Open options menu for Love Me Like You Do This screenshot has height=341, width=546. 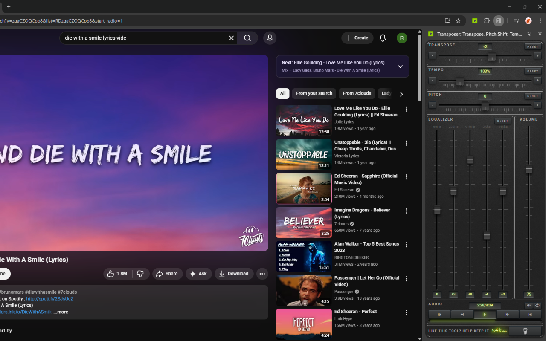click(x=407, y=109)
